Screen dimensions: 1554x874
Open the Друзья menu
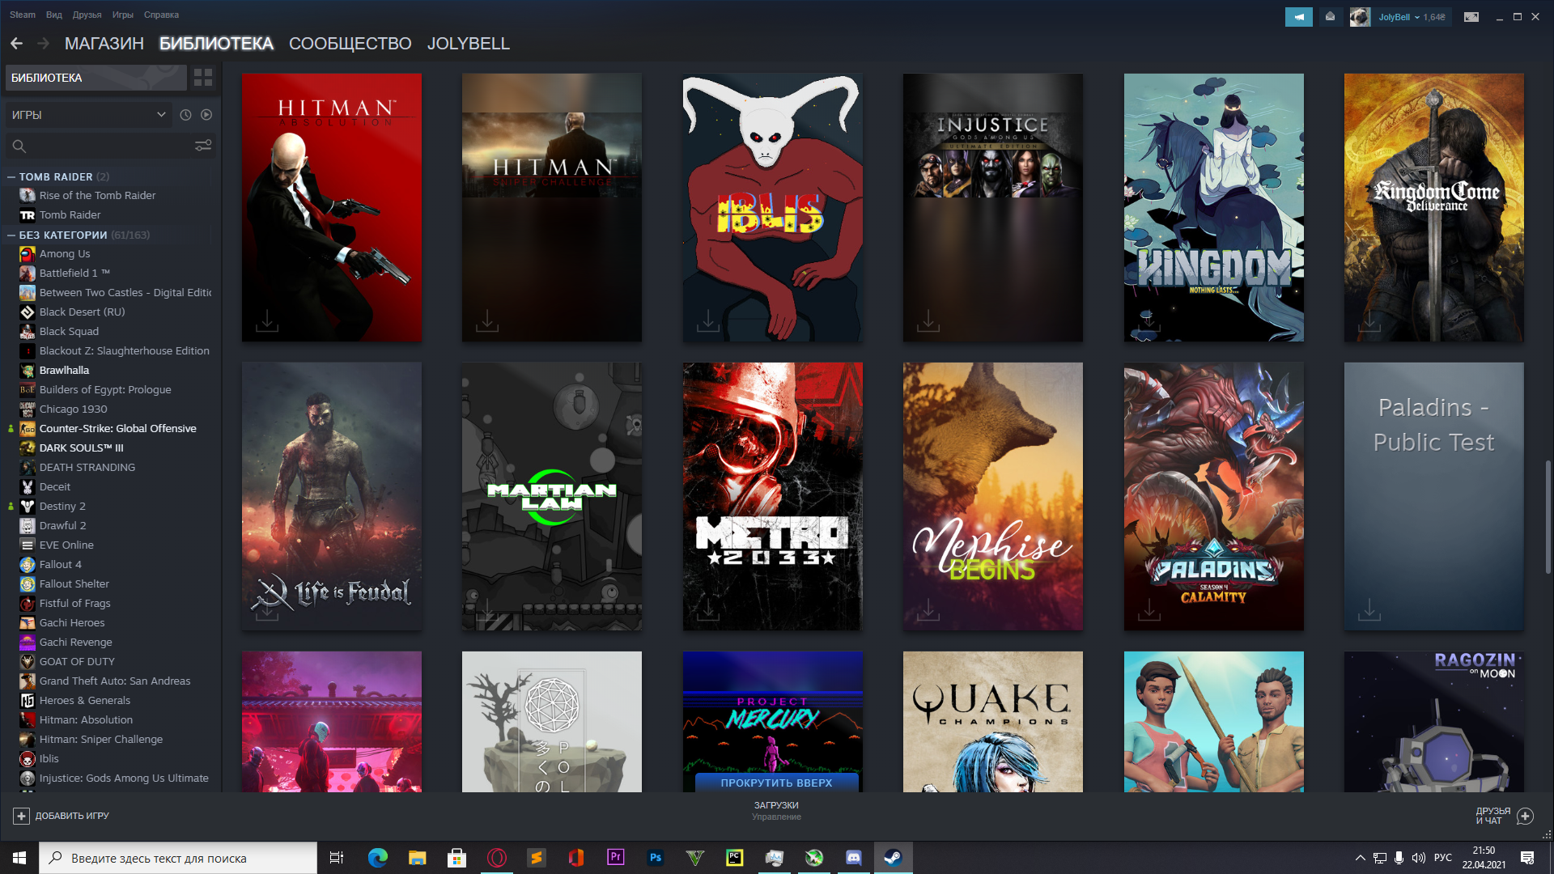87,15
